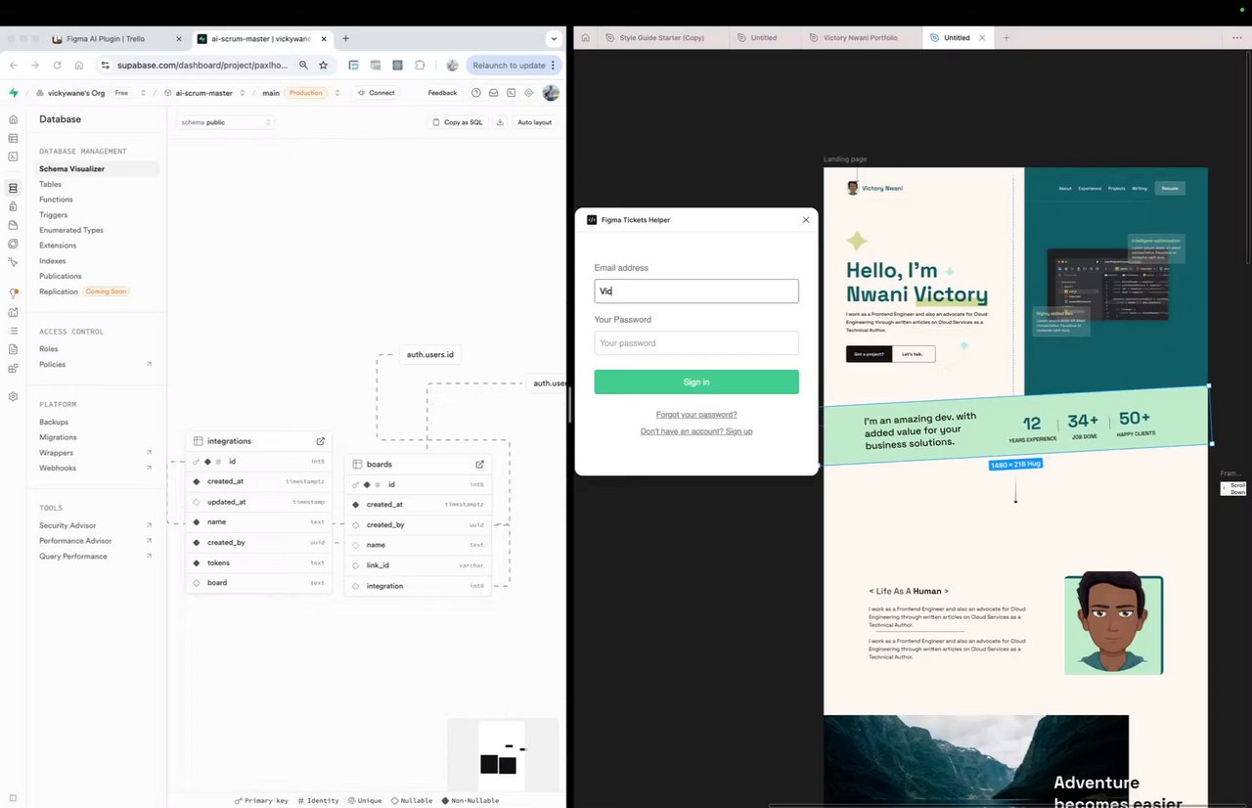Click the Connect button
Screen dimensions: 1252x808
(377, 93)
